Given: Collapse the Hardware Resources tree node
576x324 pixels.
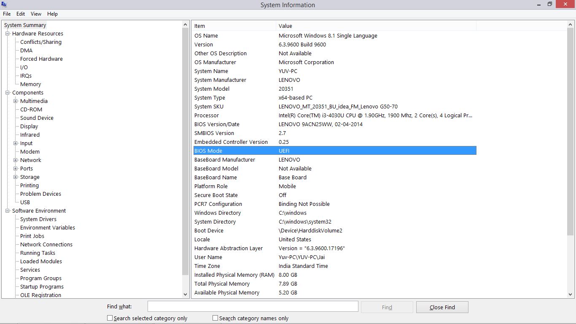Looking at the screenshot, I should (8, 34).
